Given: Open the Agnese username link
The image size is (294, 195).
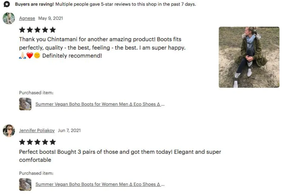Looking at the screenshot, I should point(27,18).
